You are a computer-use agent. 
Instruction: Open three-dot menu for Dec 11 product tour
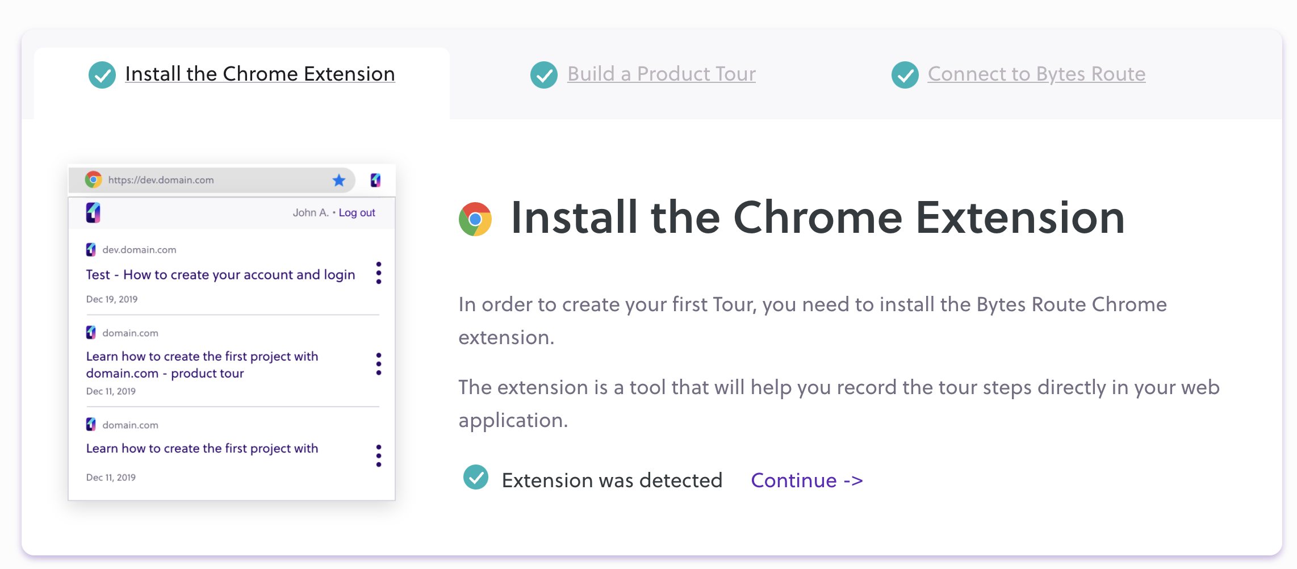click(x=379, y=364)
